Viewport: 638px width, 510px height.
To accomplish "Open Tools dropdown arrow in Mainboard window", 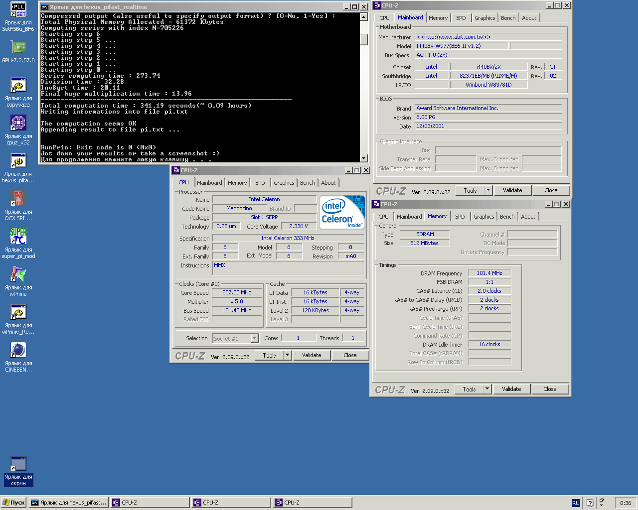I will point(488,190).
